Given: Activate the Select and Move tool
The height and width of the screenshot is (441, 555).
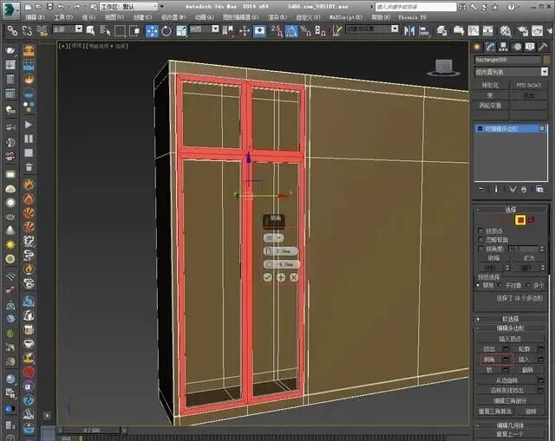Looking at the screenshot, I should coord(153,31).
